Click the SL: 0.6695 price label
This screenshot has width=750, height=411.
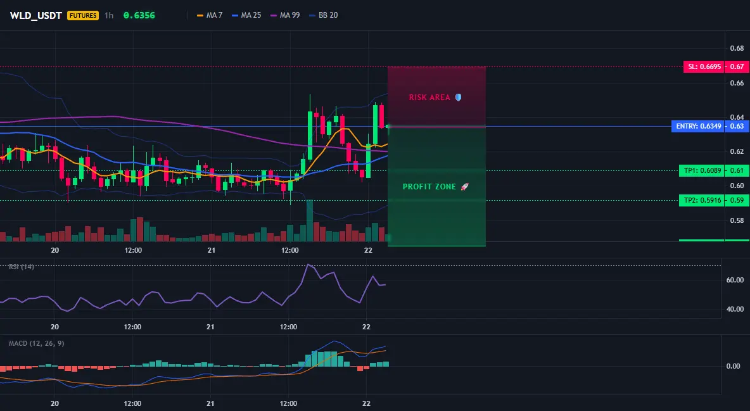pyautogui.click(x=704, y=66)
